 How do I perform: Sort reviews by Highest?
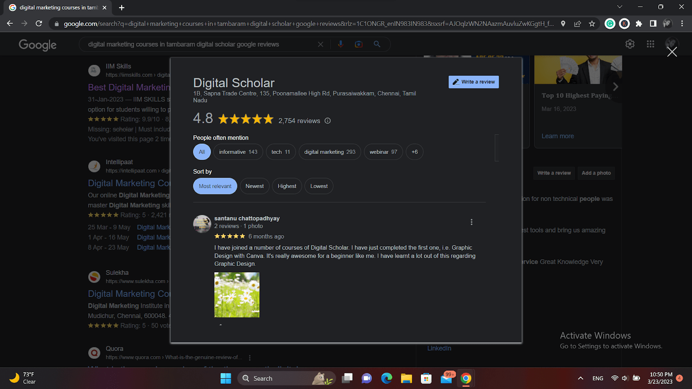(287, 186)
